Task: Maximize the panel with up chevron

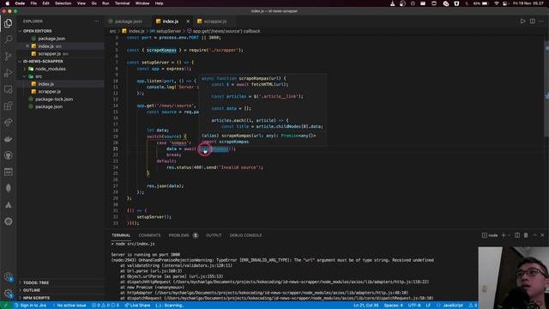Action: point(534,235)
